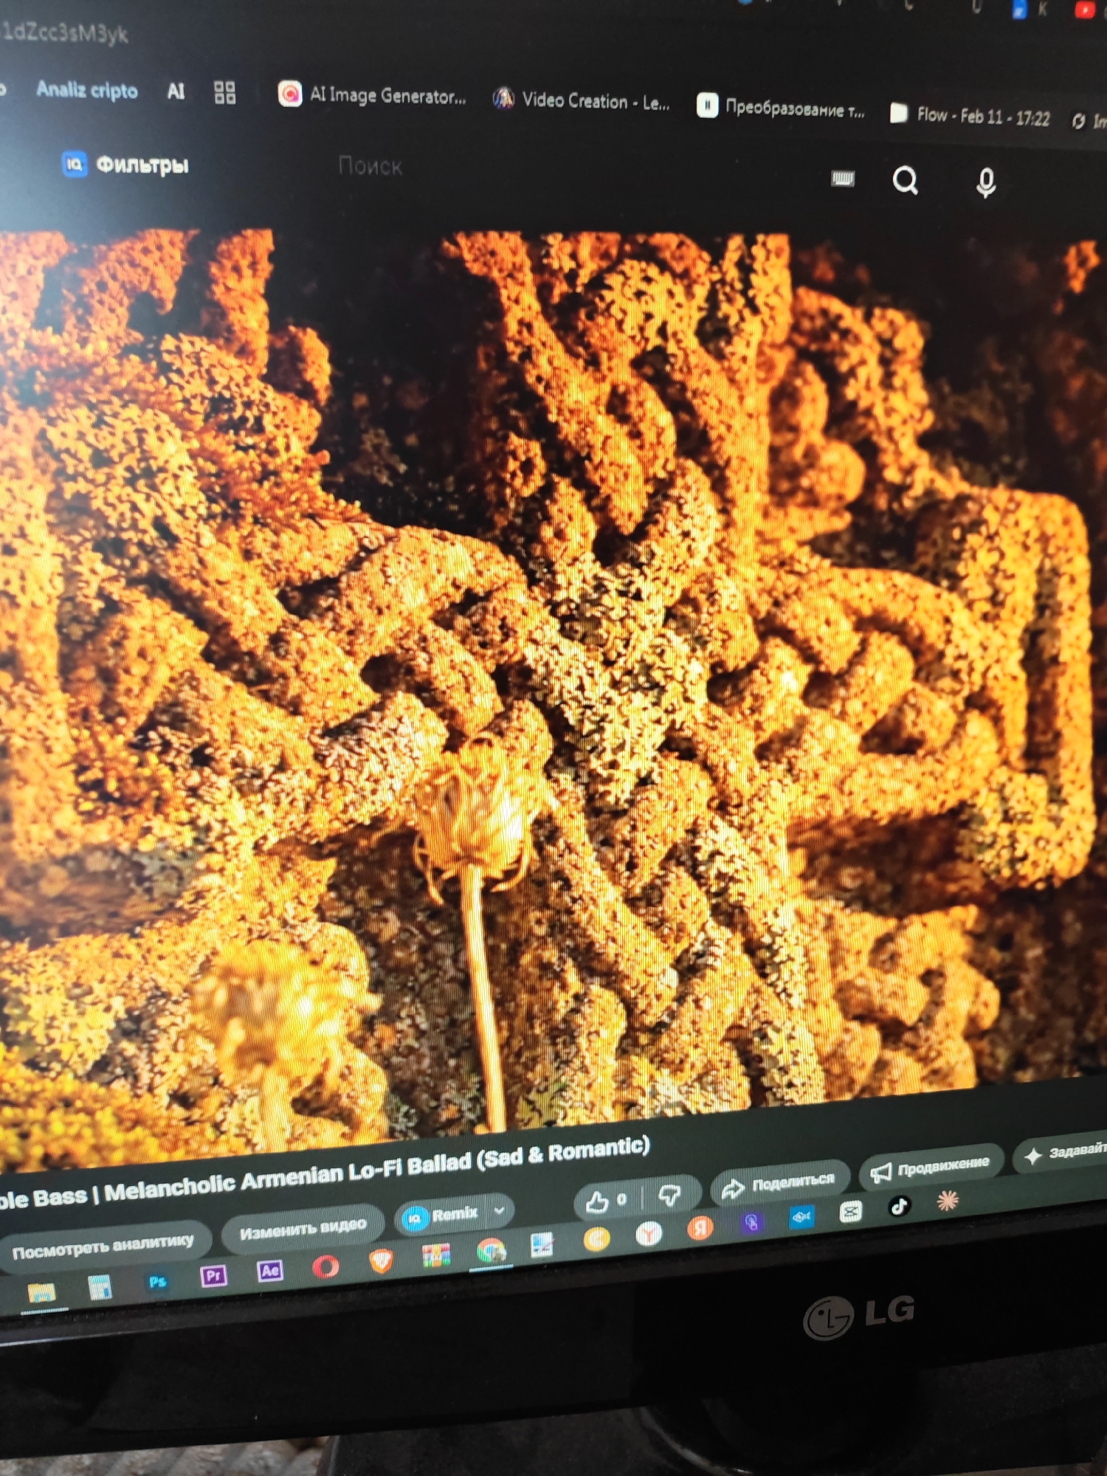Open the AI bookmark folder
The height and width of the screenshot is (1476, 1107).
pos(176,92)
